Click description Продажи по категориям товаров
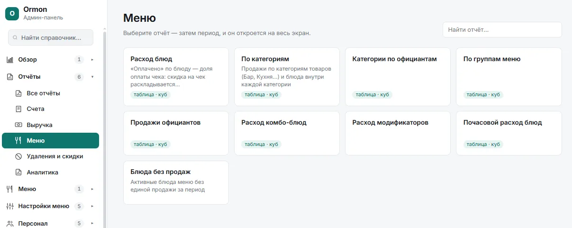Viewport: 572px width, 228px height. [286, 76]
